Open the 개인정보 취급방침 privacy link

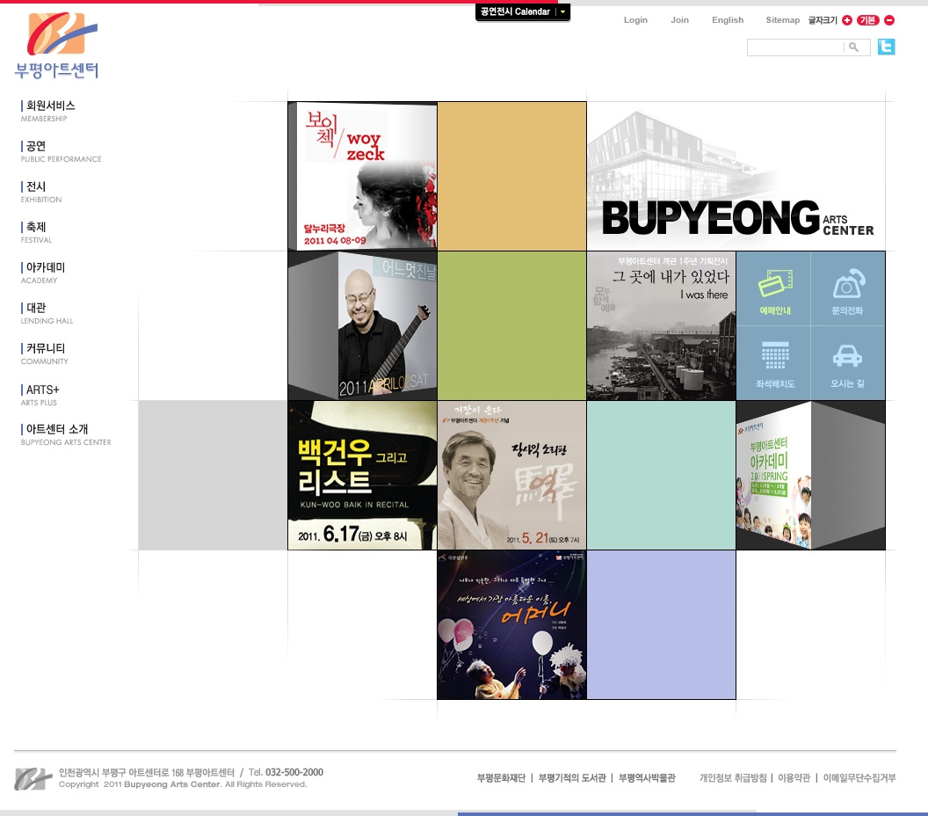pyautogui.click(x=733, y=777)
